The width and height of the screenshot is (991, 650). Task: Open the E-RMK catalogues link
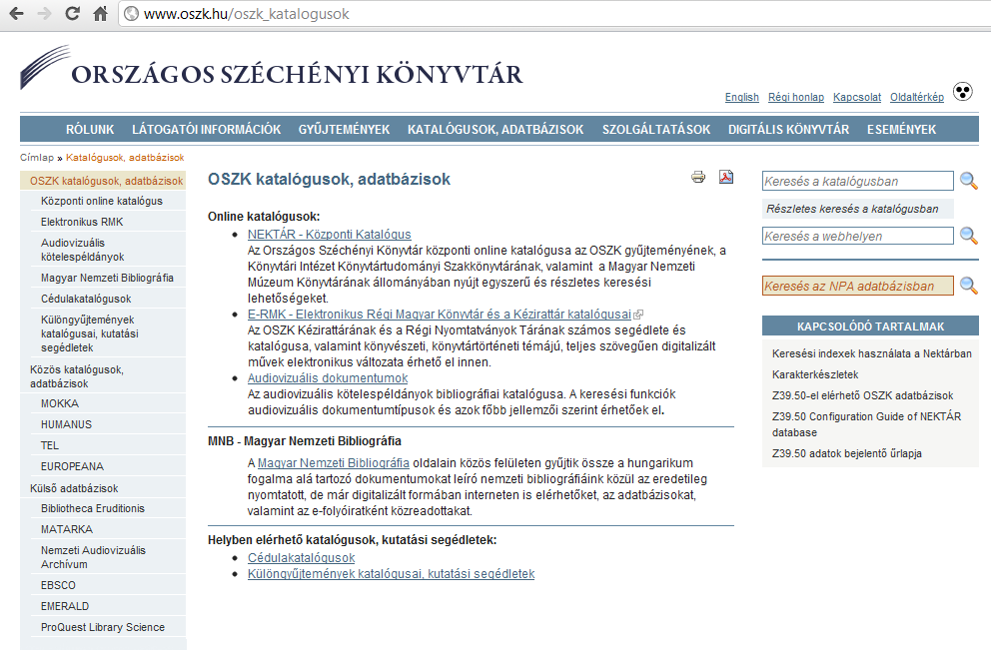440,314
